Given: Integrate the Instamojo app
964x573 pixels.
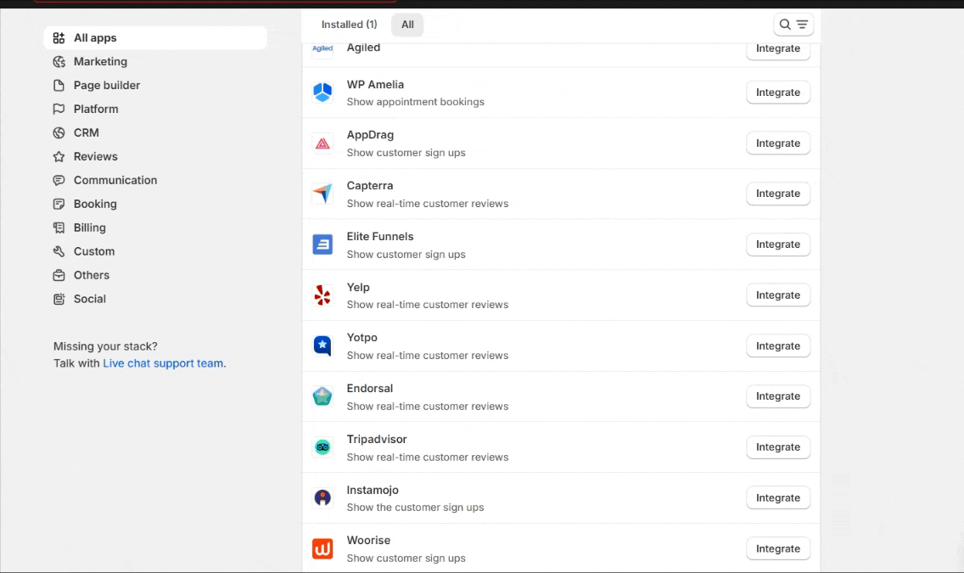Looking at the screenshot, I should [777, 498].
